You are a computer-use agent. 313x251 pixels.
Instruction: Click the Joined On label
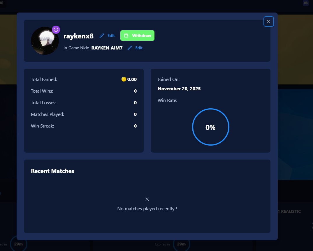coord(168,79)
